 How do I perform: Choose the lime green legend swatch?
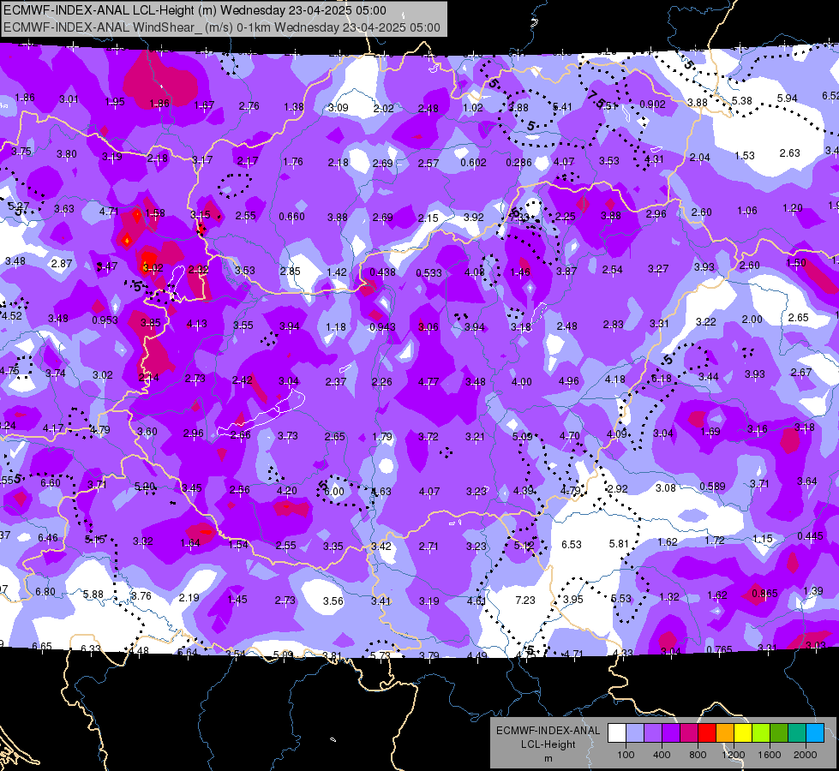coord(761,732)
